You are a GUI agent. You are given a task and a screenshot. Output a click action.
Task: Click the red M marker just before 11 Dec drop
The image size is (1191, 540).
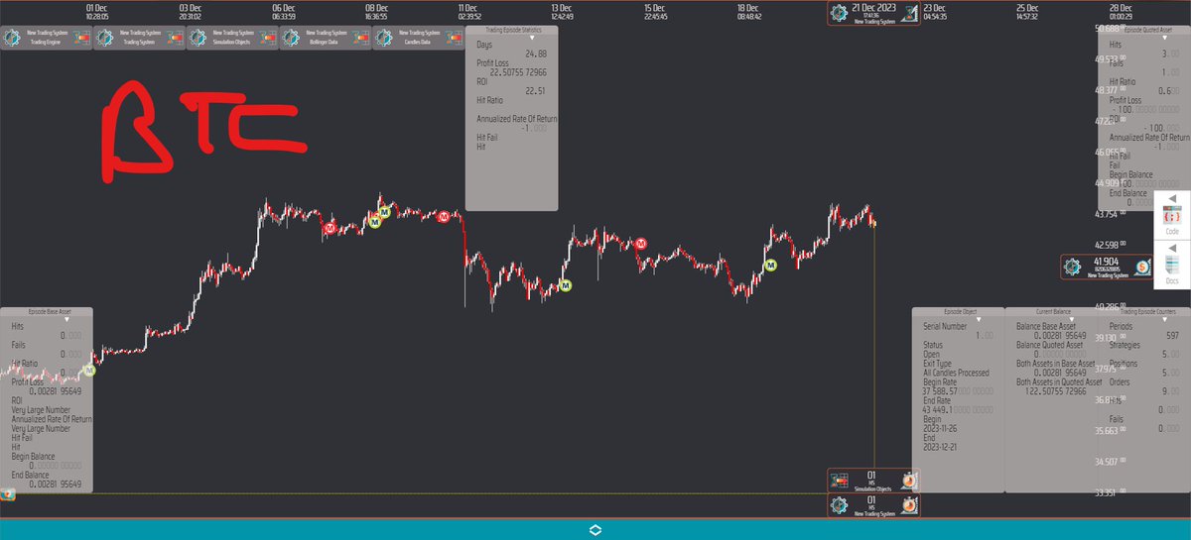pyautogui.click(x=445, y=215)
